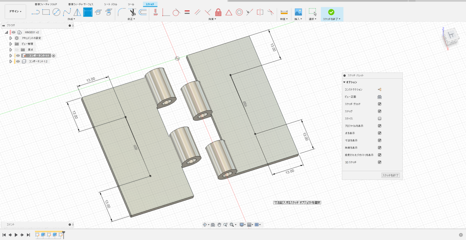Select the Rectangle sketch tool
The width and height of the screenshot is (466, 240).
click(x=46, y=12)
